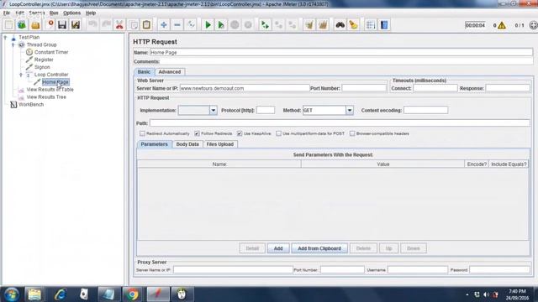Click the Down button
The height and width of the screenshot is (302, 538).
click(x=414, y=248)
